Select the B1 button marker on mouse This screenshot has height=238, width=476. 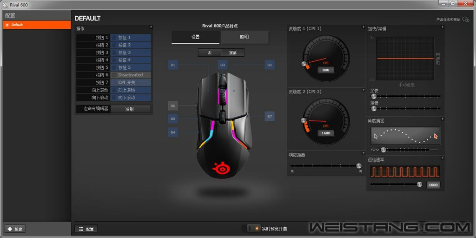click(x=173, y=65)
